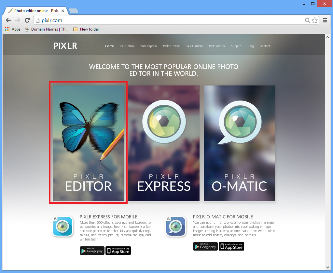Viewport: 333px width, 273px height.
Task: Click the Pixlr Express mobile app icon
Action: (62, 226)
